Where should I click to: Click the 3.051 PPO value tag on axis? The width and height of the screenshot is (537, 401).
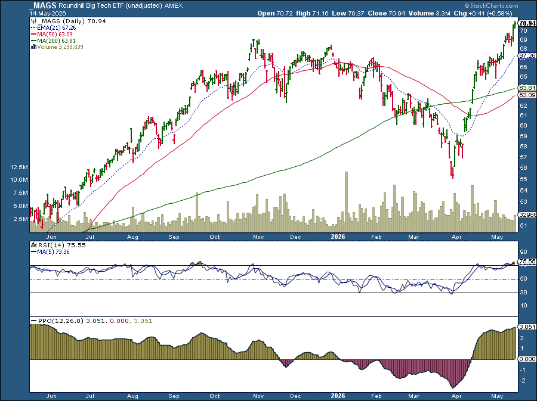coord(527,327)
